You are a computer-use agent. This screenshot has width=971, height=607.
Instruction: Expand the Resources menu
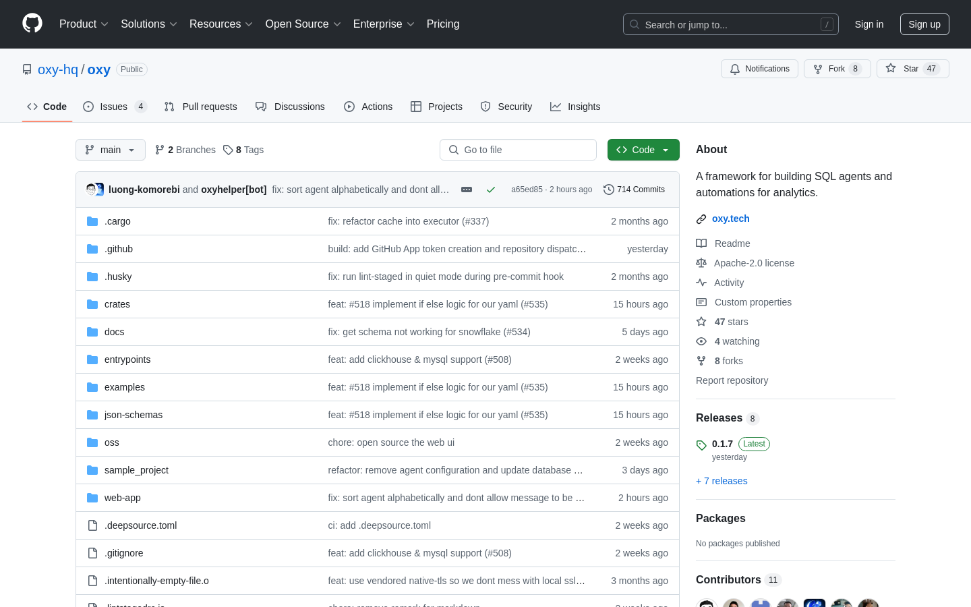[x=221, y=24]
